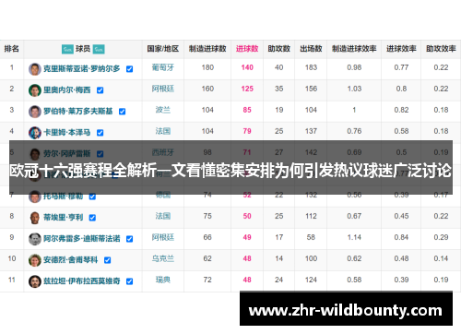Open player link 里奥内尔·梅西
Viewport: 461px width, 334px height.
[67, 89]
